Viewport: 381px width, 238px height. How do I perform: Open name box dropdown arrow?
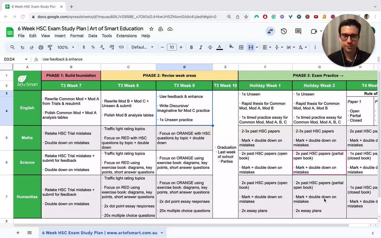coord(26,59)
